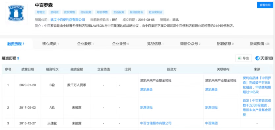Select the 社区便利店 tag
The height and width of the screenshot is (130, 275).
coord(155,12)
